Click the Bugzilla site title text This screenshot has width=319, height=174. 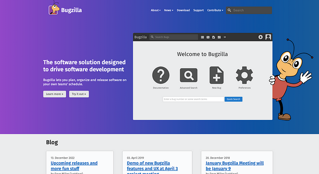click(x=72, y=10)
